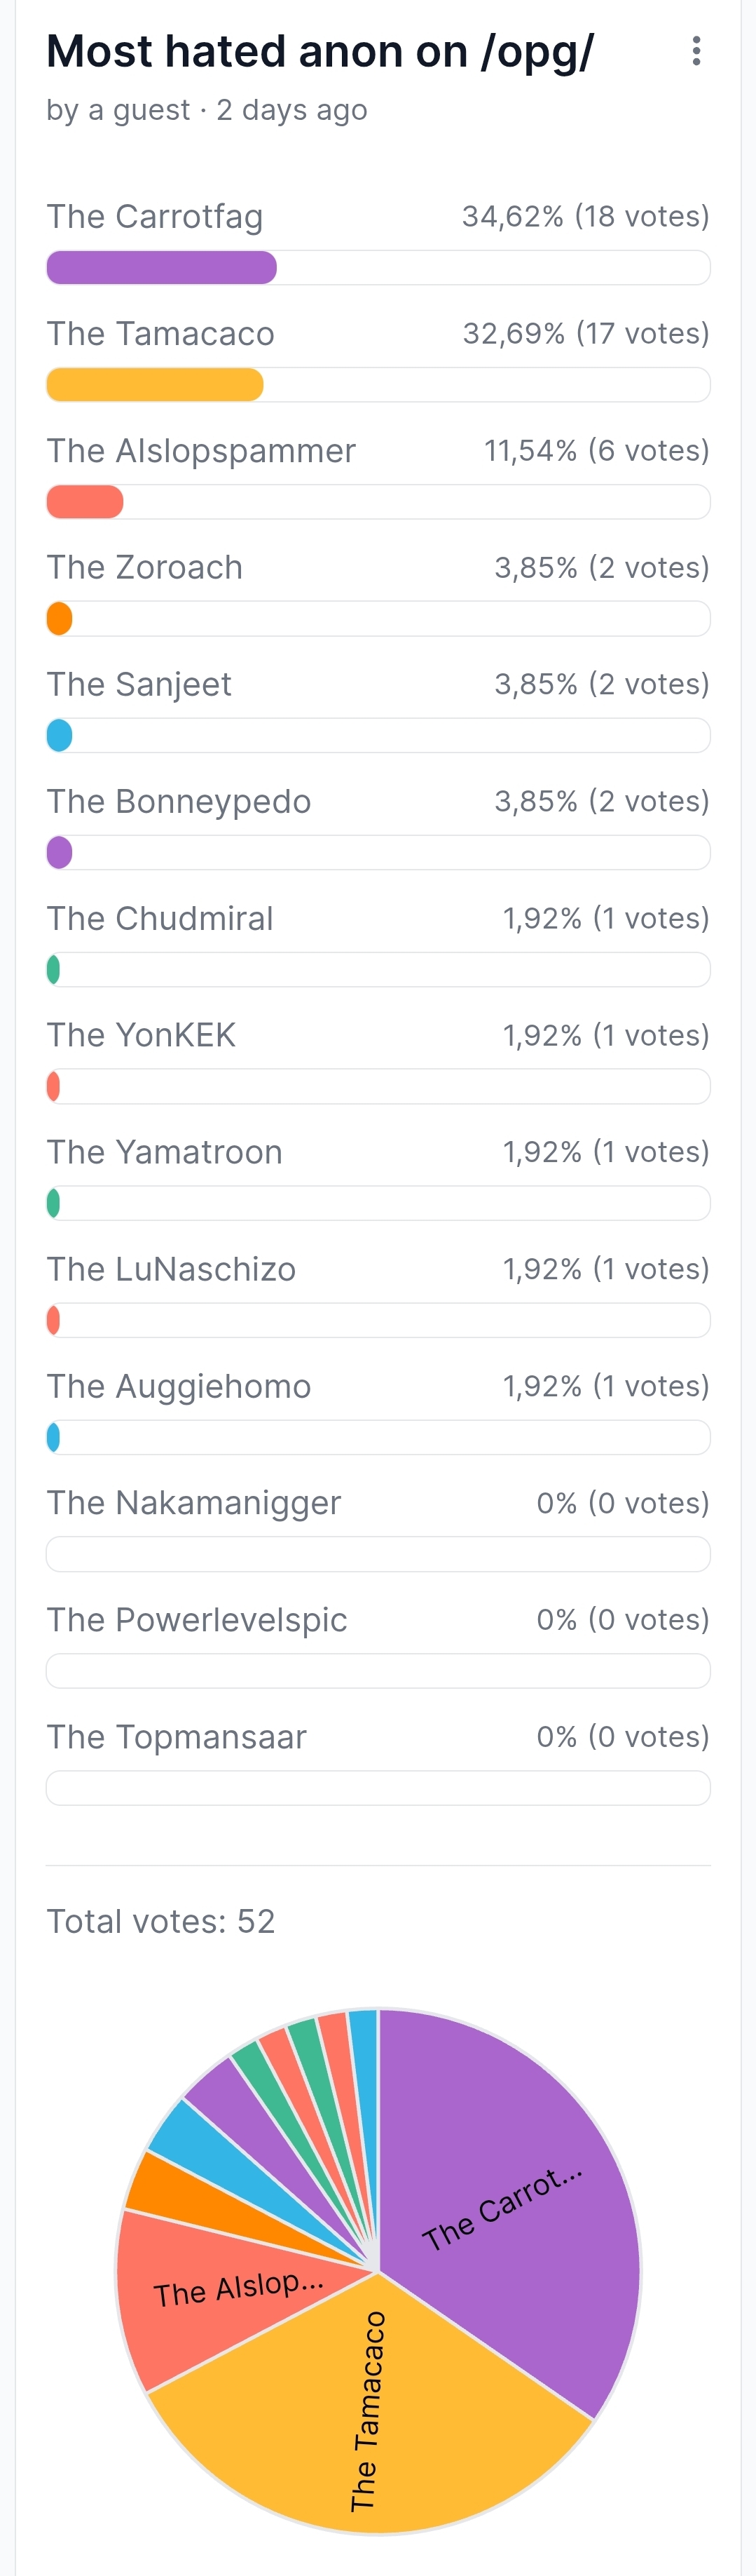Select the "The Chudmiral" option label

coord(160,918)
